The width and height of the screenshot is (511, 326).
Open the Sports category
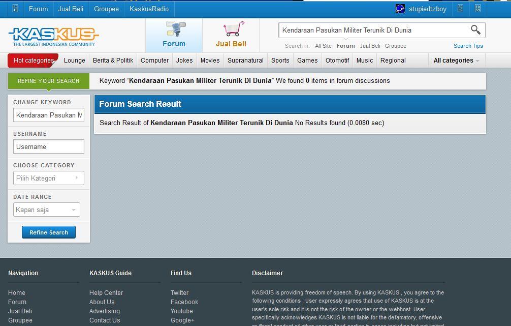pos(280,61)
